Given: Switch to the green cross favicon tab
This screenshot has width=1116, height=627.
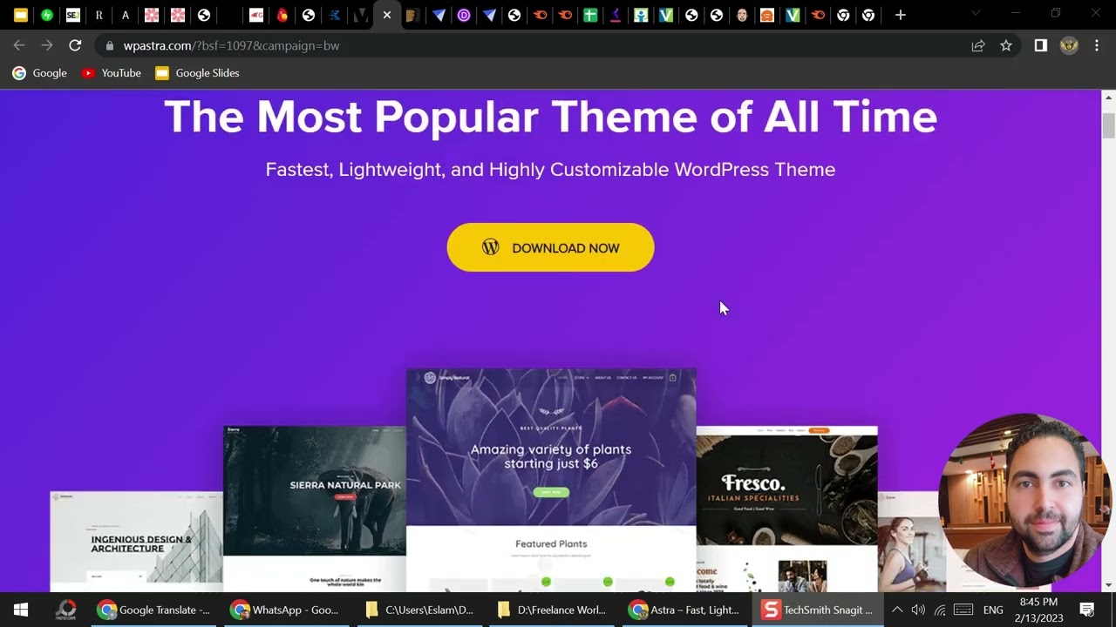Looking at the screenshot, I should pyautogui.click(x=590, y=15).
